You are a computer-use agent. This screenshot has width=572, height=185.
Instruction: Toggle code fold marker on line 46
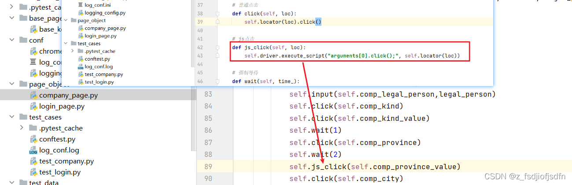coord(218,81)
